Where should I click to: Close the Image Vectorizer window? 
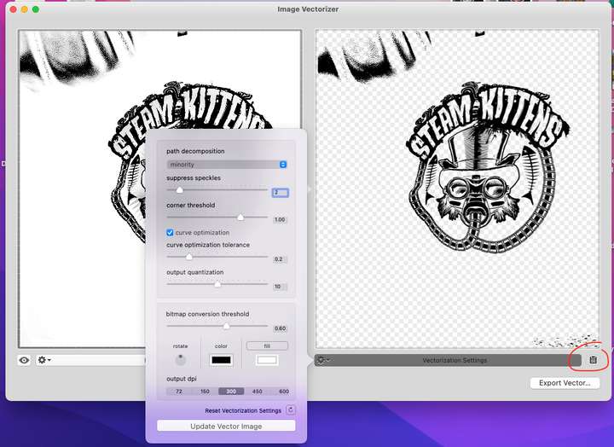click(14, 9)
